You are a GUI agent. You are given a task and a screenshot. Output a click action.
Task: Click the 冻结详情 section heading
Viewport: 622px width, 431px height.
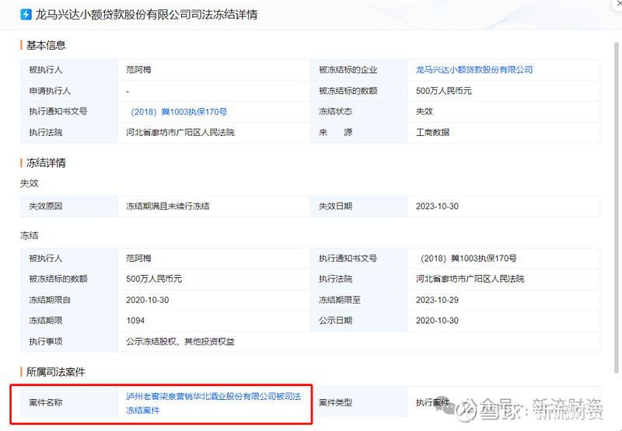click(46, 163)
